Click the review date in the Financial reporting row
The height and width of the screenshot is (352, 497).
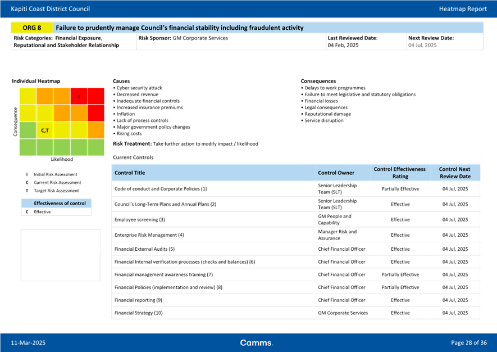pyautogui.click(x=455, y=300)
